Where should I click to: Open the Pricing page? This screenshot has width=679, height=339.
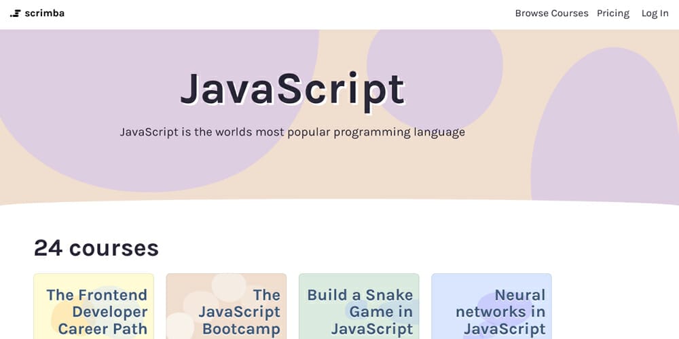click(x=612, y=14)
